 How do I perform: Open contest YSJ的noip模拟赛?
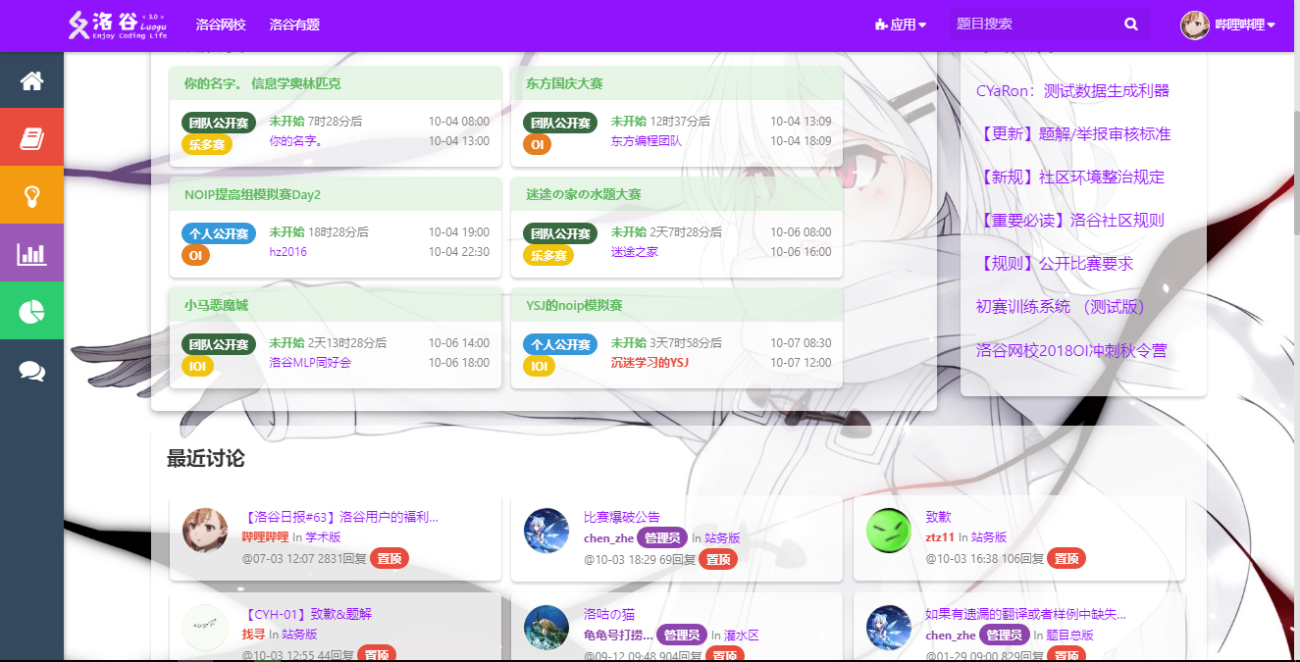[x=574, y=306]
